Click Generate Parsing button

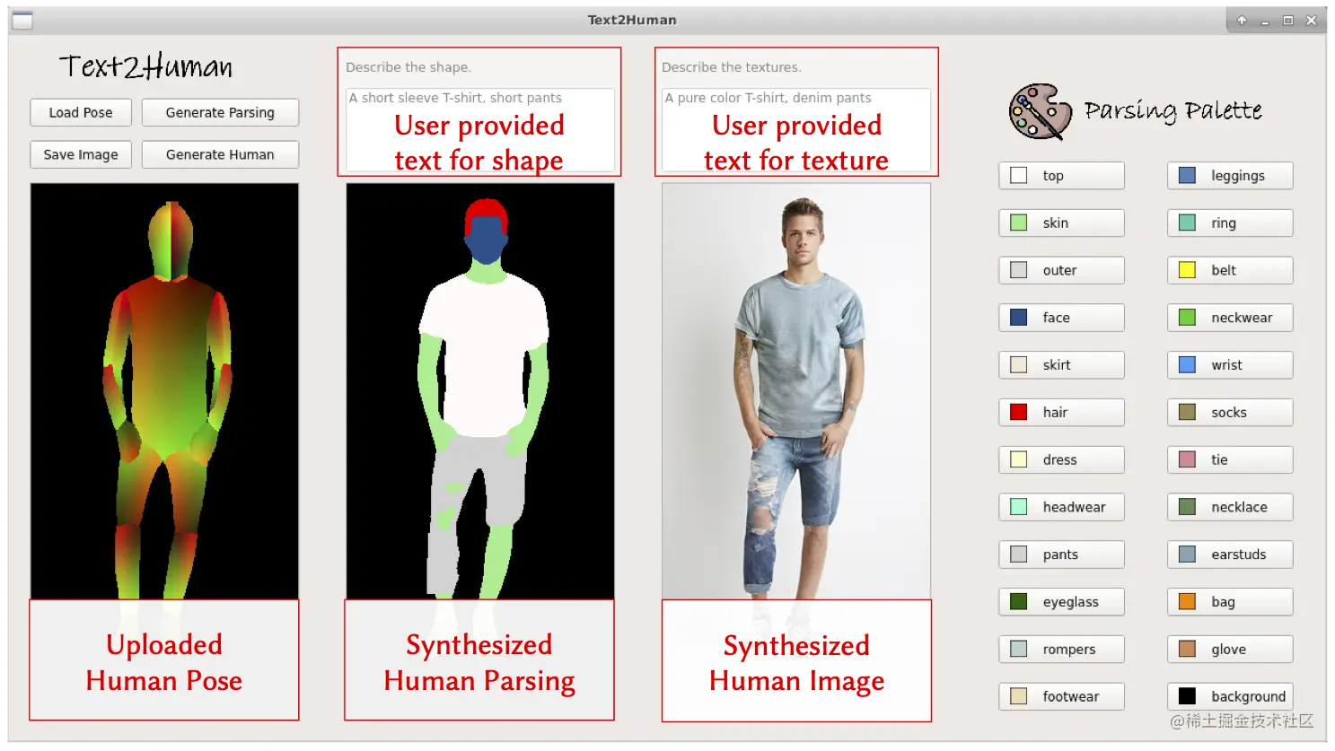(220, 112)
